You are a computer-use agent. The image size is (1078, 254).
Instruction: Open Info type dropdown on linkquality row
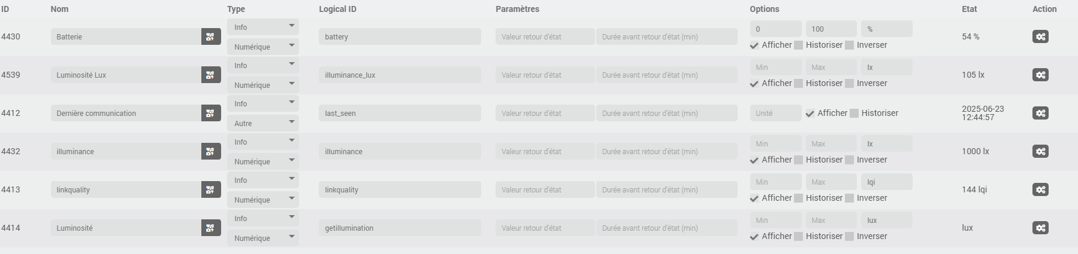click(x=263, y=180)
